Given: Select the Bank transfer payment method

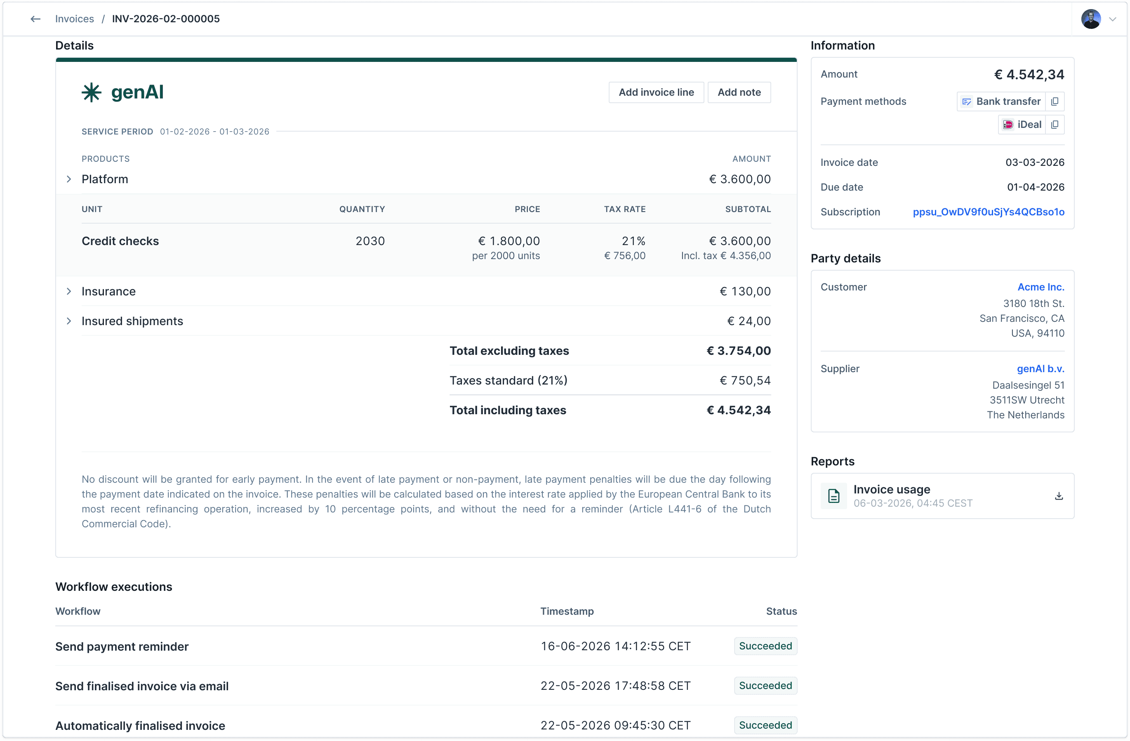Looking at the screenshot, I should (x=1001, y=101).
